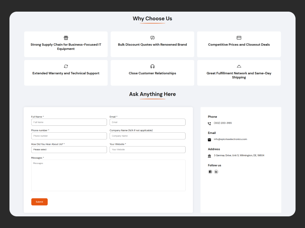Focus the Full Name input field
This screenshot has height=228, width=305.
[x=69, y=122]
